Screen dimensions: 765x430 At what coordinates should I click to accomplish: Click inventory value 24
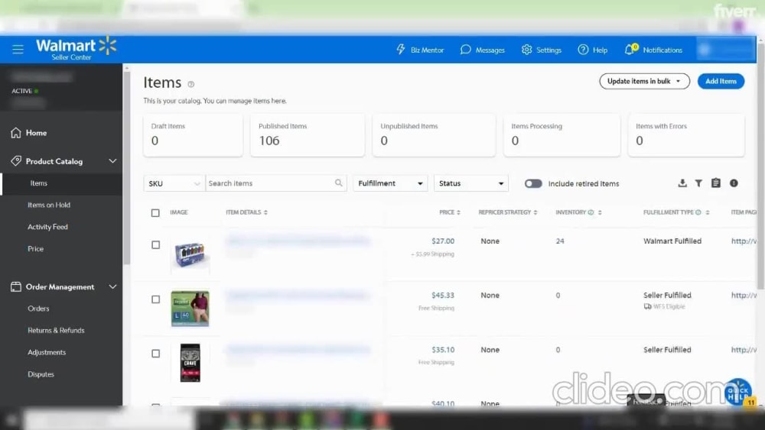pyautogui.click(x=560, y=241)
